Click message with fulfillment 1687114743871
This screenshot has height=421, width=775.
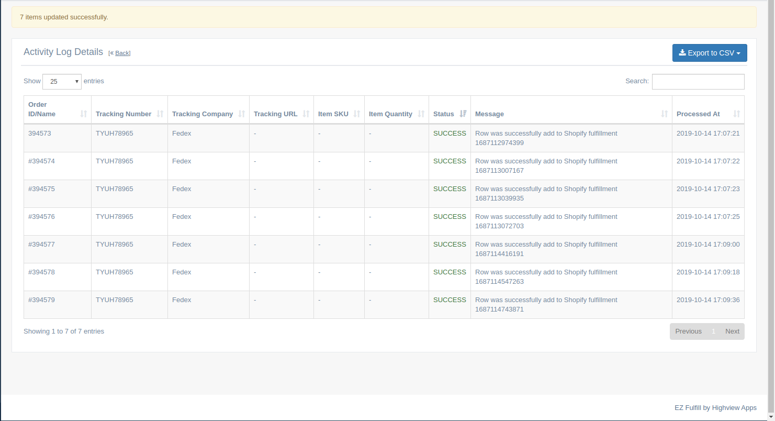(546, 305)
